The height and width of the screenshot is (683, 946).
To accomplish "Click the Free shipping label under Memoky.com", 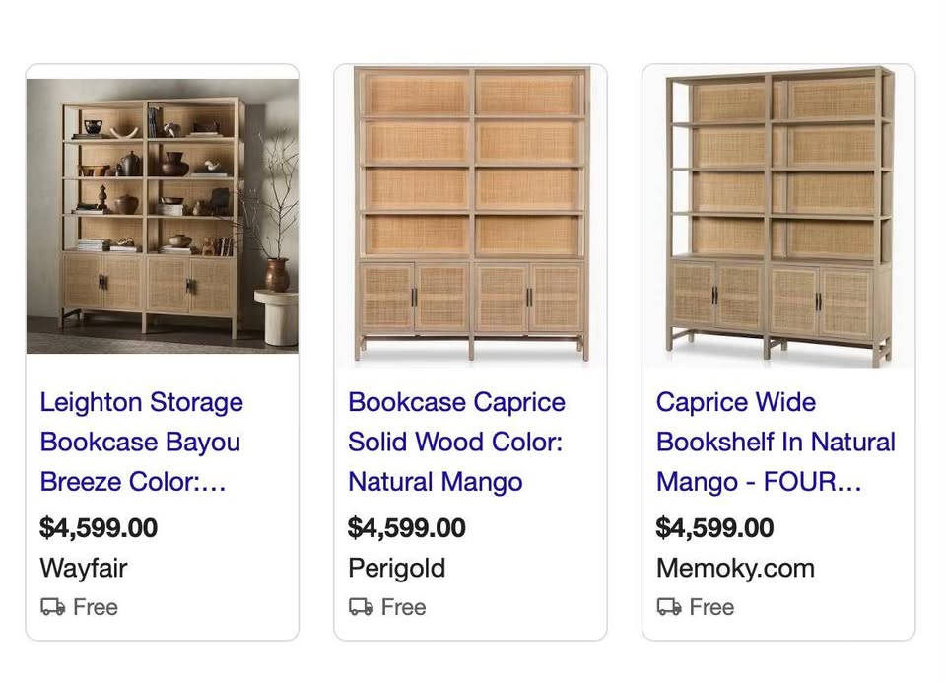I will 712,607.
